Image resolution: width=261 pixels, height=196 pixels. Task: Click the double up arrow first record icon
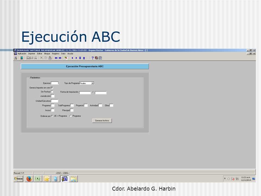point(84,58)
